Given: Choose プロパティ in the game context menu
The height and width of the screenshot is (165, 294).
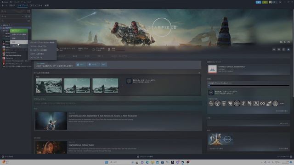Looking at the screenshot, I should (19, 46).
